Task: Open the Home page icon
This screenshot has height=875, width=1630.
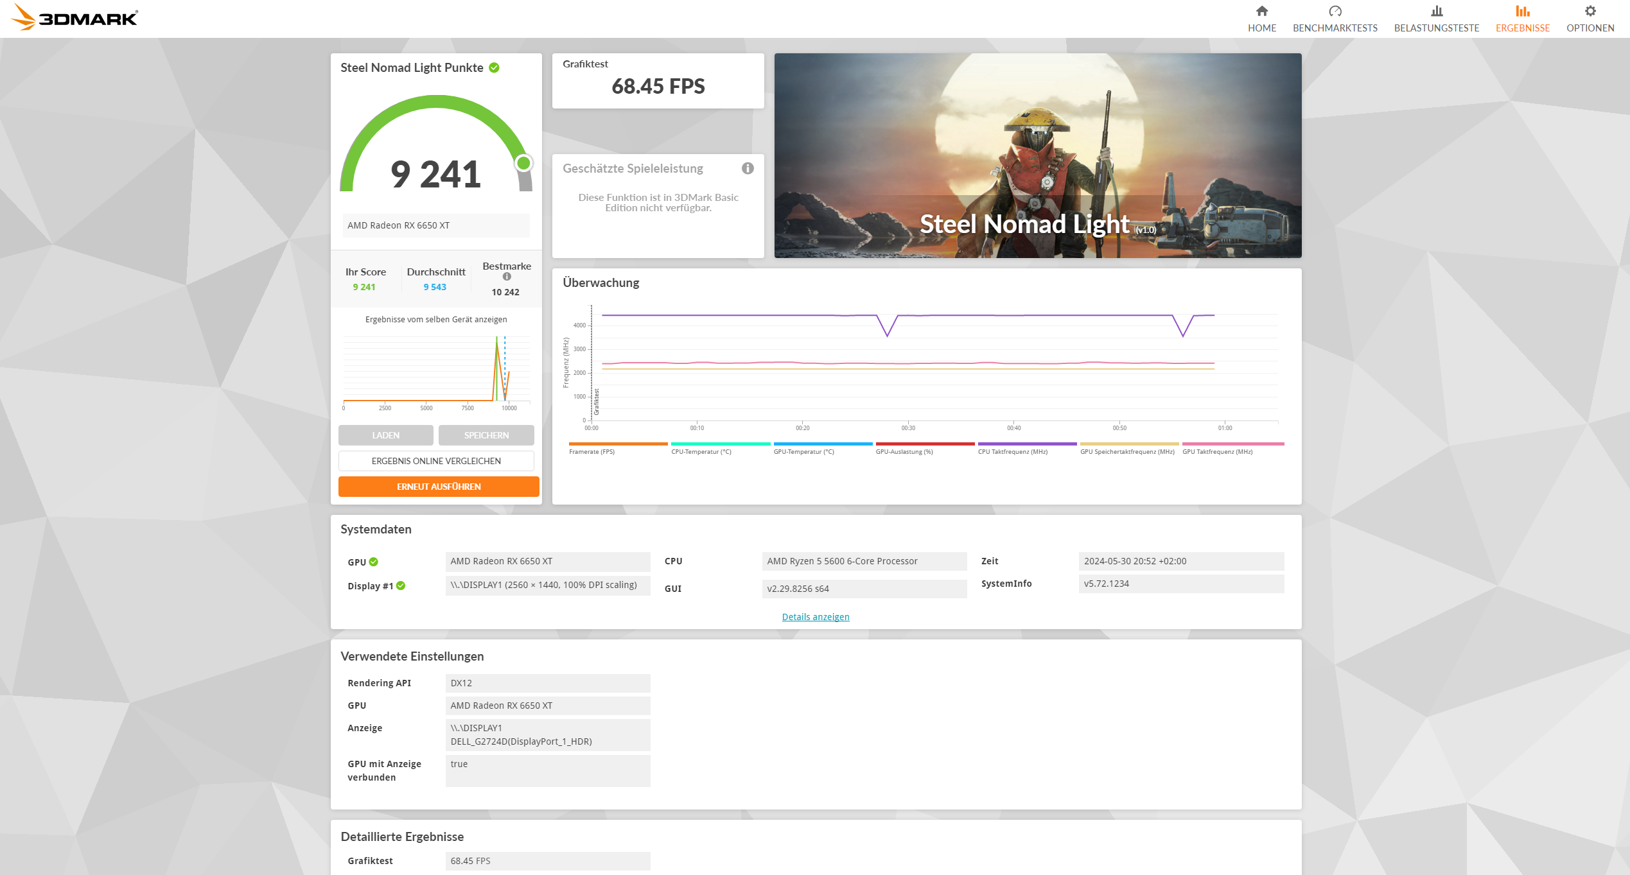Action: [1261, 11]
